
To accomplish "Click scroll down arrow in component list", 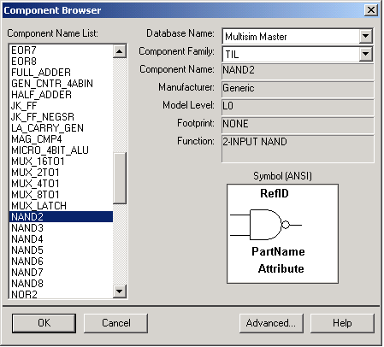I will pos(120,291).
